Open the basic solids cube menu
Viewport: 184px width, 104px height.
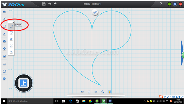point(4,41)
